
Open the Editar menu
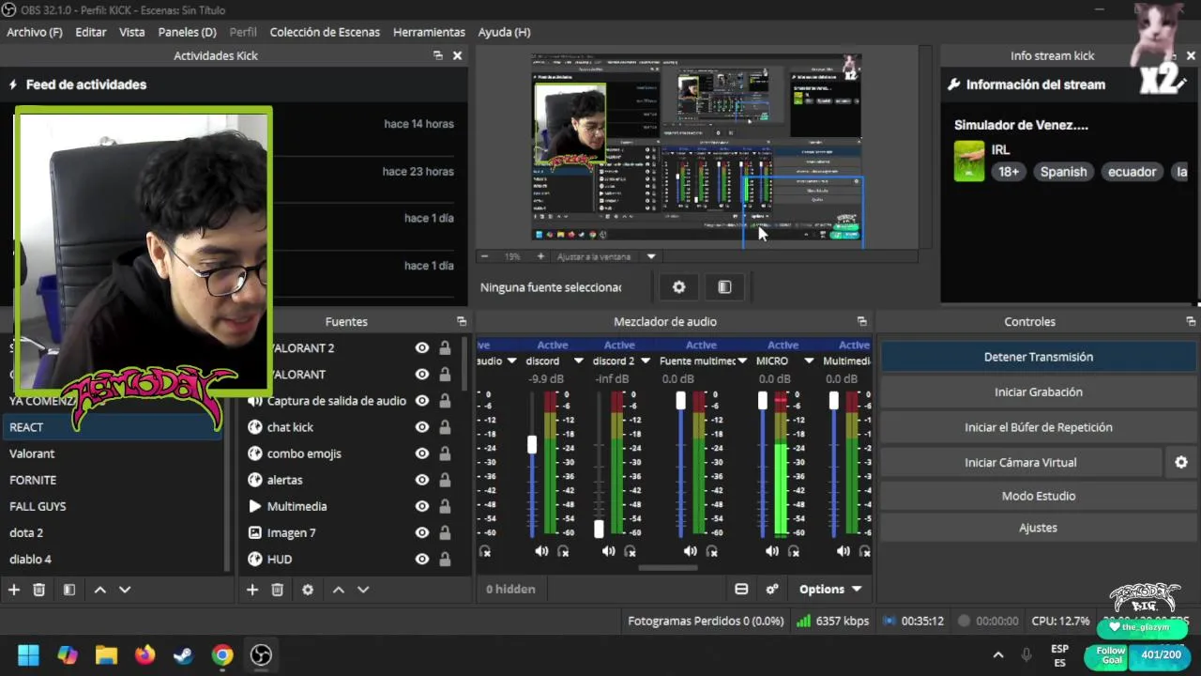click(x=91, y=32)
